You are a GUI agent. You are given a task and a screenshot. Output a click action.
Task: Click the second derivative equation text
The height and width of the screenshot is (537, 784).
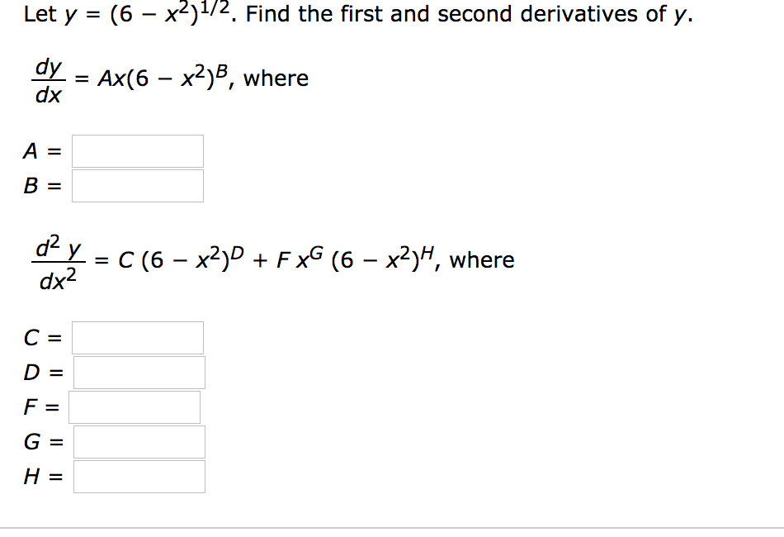(x=272, y=259)
